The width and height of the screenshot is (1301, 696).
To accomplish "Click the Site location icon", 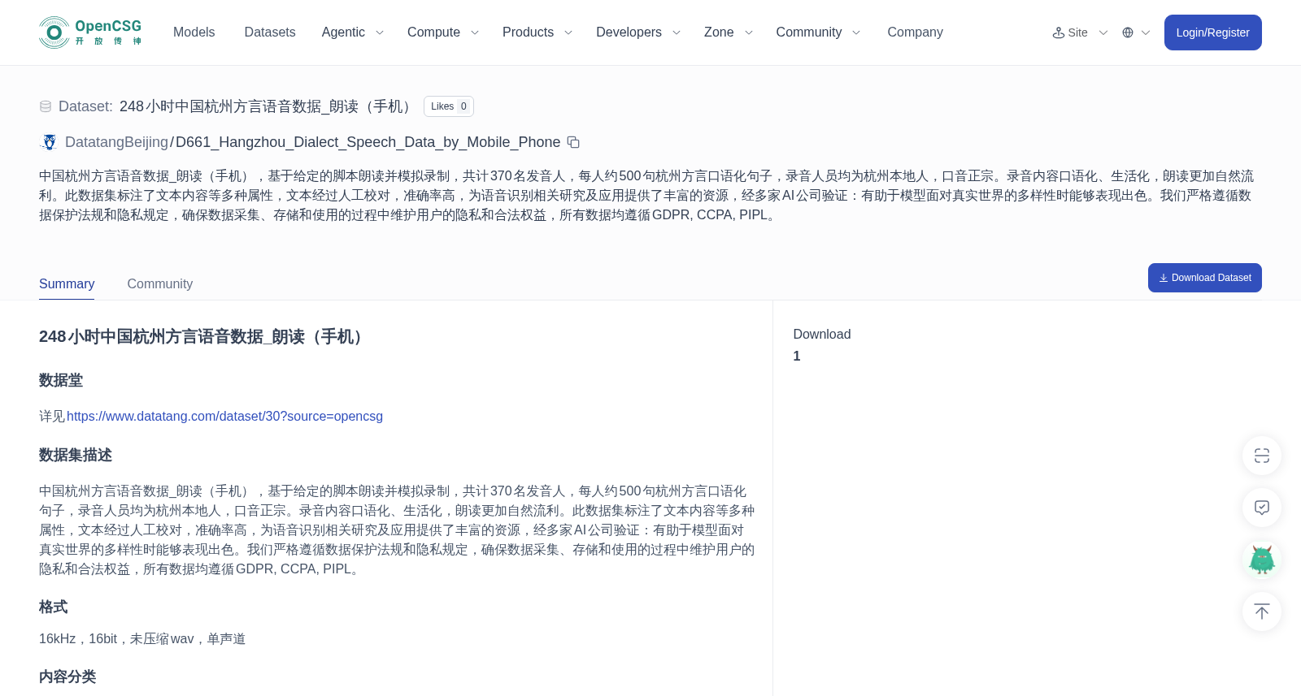I will (x=1059, y=32).
